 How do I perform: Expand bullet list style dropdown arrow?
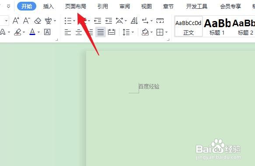click(74, 21)
